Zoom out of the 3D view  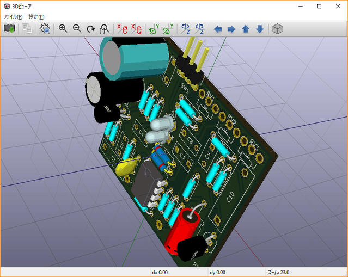click(77, 29)
